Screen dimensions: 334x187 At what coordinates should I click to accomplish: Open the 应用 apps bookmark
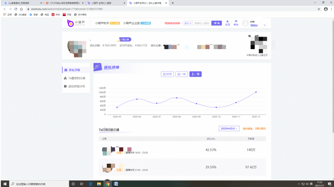pyautogui.click(x=8, y=15)
